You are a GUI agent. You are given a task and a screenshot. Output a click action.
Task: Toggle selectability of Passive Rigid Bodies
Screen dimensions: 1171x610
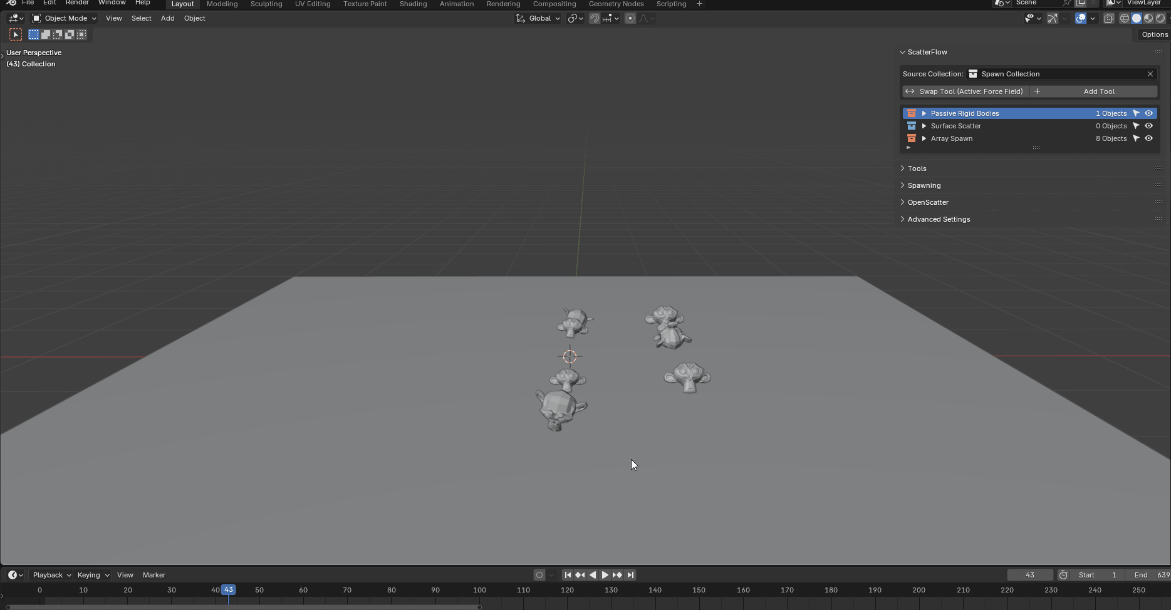(x=1135, y=113)
